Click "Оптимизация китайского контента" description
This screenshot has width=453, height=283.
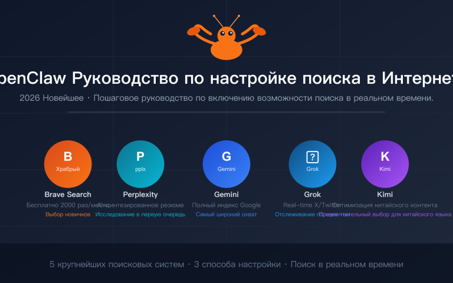pyautogui.click(x=385, y=205)
